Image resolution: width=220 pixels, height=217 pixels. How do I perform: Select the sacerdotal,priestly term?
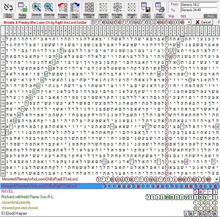pyautogui.click(x=16, y=202)
